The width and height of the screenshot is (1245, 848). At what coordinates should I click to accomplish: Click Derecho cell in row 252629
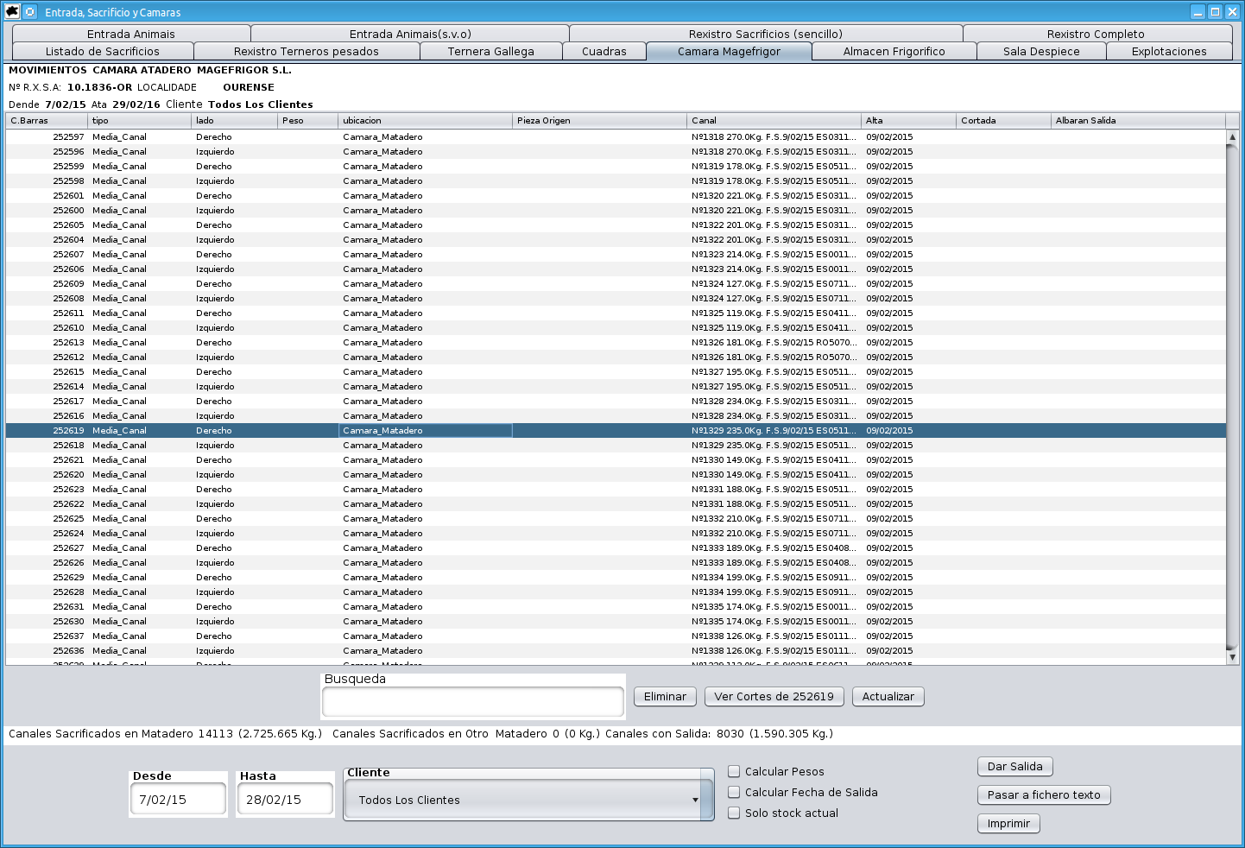[235, 577]
